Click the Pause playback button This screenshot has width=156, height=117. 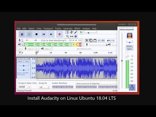click(x=22, y=34)
